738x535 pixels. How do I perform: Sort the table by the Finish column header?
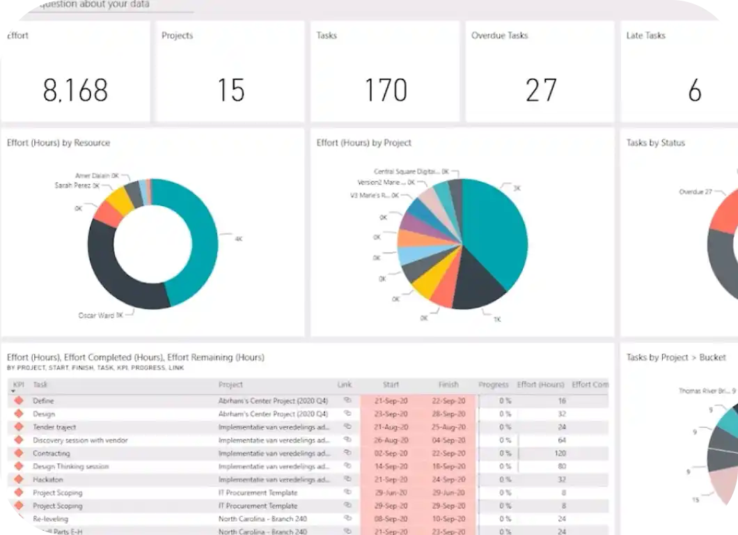pos(448,384)
